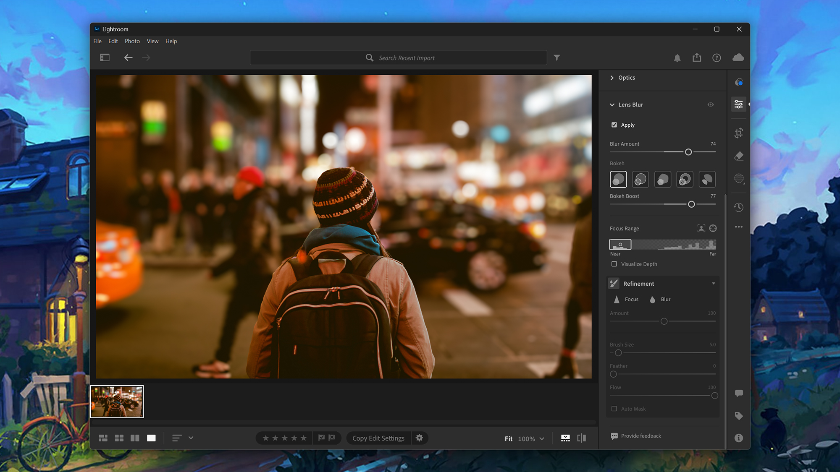Click the filter funnel icon

[x=557, y=57]
